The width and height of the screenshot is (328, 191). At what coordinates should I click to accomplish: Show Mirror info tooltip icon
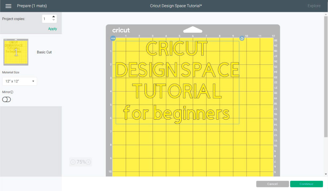point(12,92)
